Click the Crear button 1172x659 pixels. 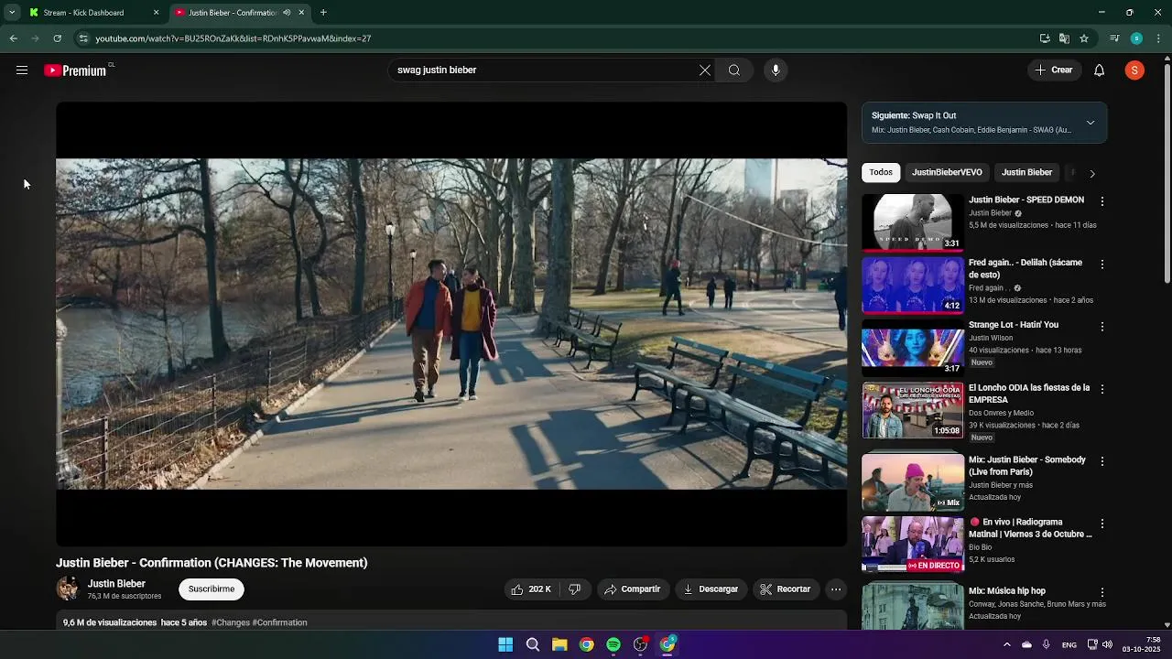click(x=1054, y=70)
